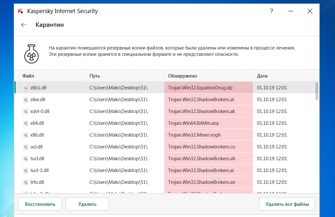Select the zibe.dll file icon
This screenshot has height=217, width=335.
pos(25,100)
